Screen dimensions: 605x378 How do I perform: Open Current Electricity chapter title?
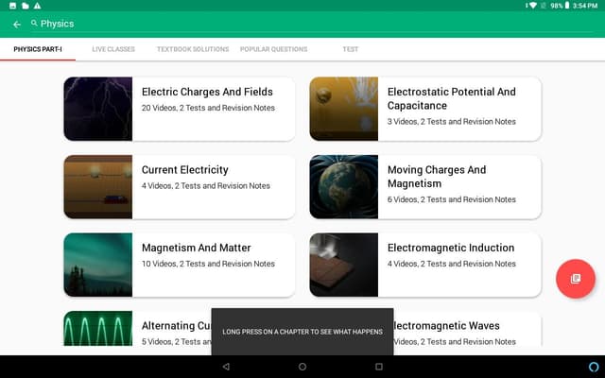(185, 170)
